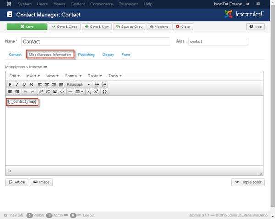275x219 pixels.
Task: Align text to the right
Action: coord(54,85)
